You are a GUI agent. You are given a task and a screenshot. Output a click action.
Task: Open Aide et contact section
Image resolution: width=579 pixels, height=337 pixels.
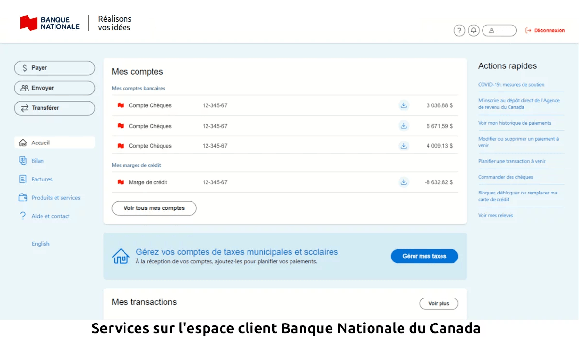tap(51, 216)
